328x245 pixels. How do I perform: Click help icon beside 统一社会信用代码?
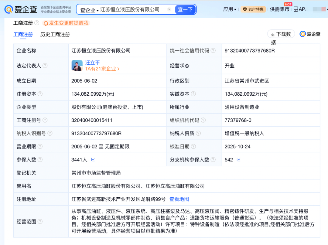click(213, 51)
